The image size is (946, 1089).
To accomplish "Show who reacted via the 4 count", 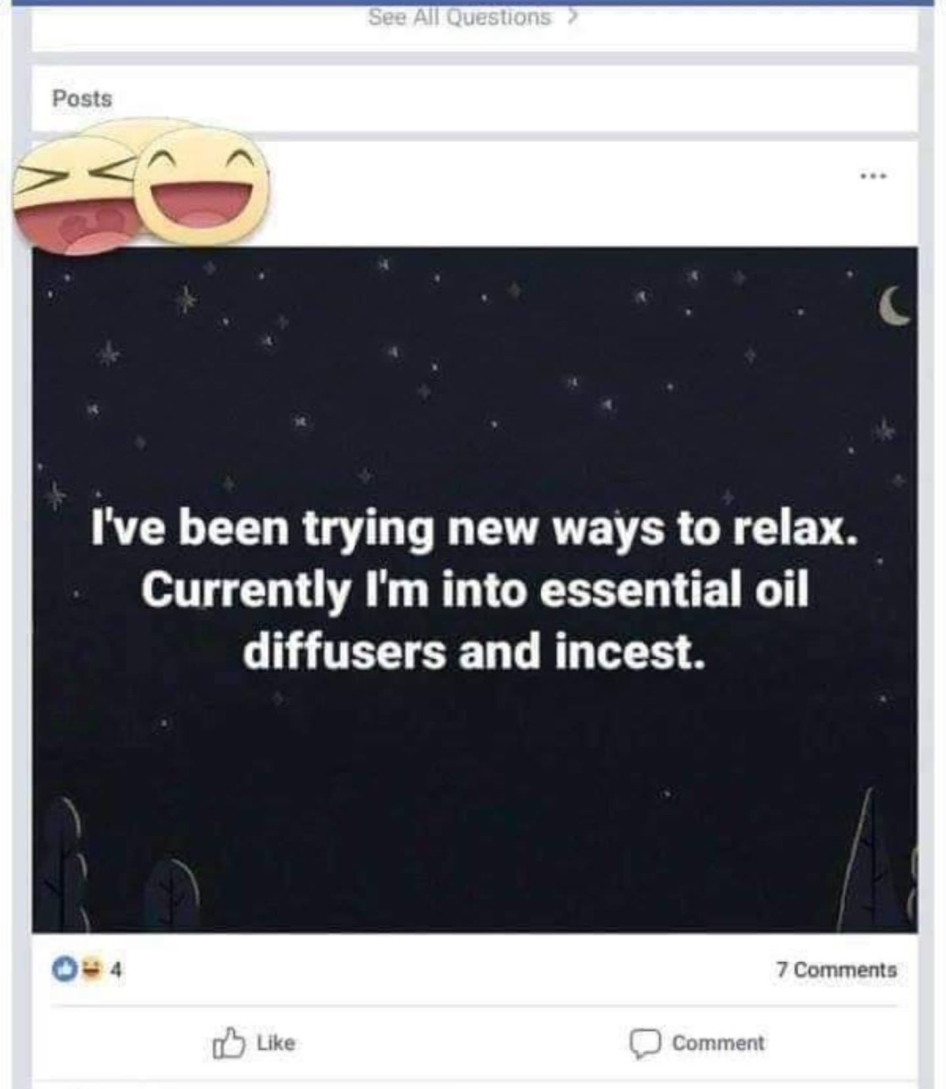I will tap(116, 970).
